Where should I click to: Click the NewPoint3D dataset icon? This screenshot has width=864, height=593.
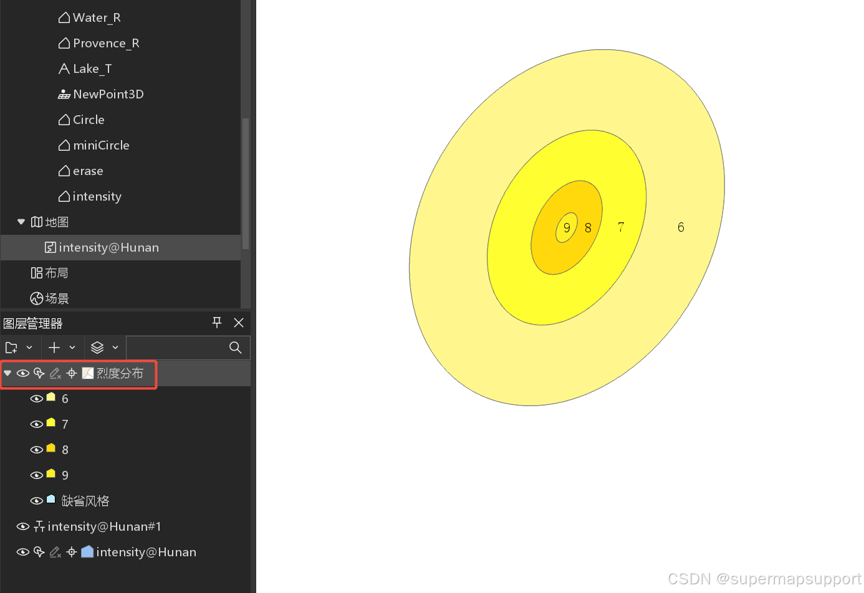tap(64, 94)
